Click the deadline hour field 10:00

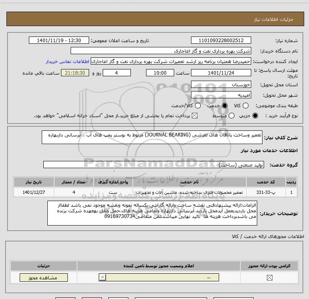160,73
